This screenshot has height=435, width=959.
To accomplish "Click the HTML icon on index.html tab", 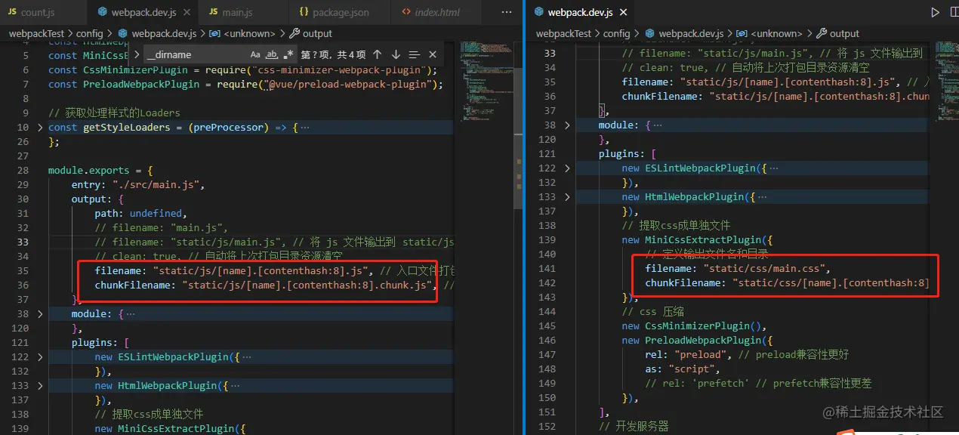I will coord(407,12).
